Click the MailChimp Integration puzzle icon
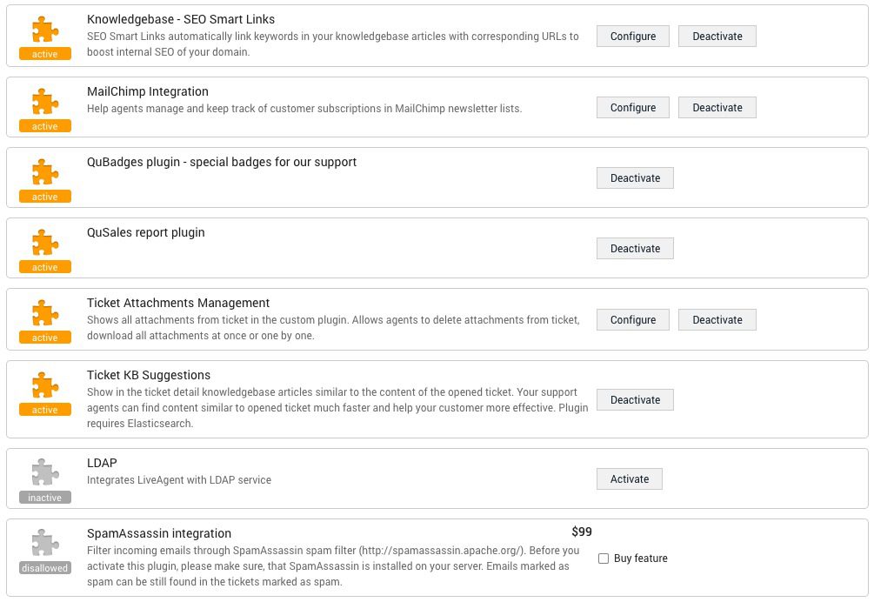This screenshot has height=602, width=874. tap(45, 102)
